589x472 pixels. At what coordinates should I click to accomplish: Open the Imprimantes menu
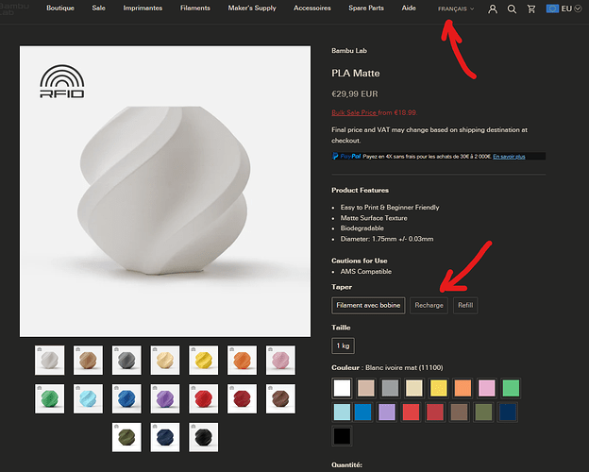(x=143, y=8)
